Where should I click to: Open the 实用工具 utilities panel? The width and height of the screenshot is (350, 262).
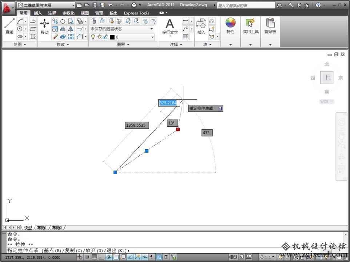pyautogui.click(x=250, y=26)
